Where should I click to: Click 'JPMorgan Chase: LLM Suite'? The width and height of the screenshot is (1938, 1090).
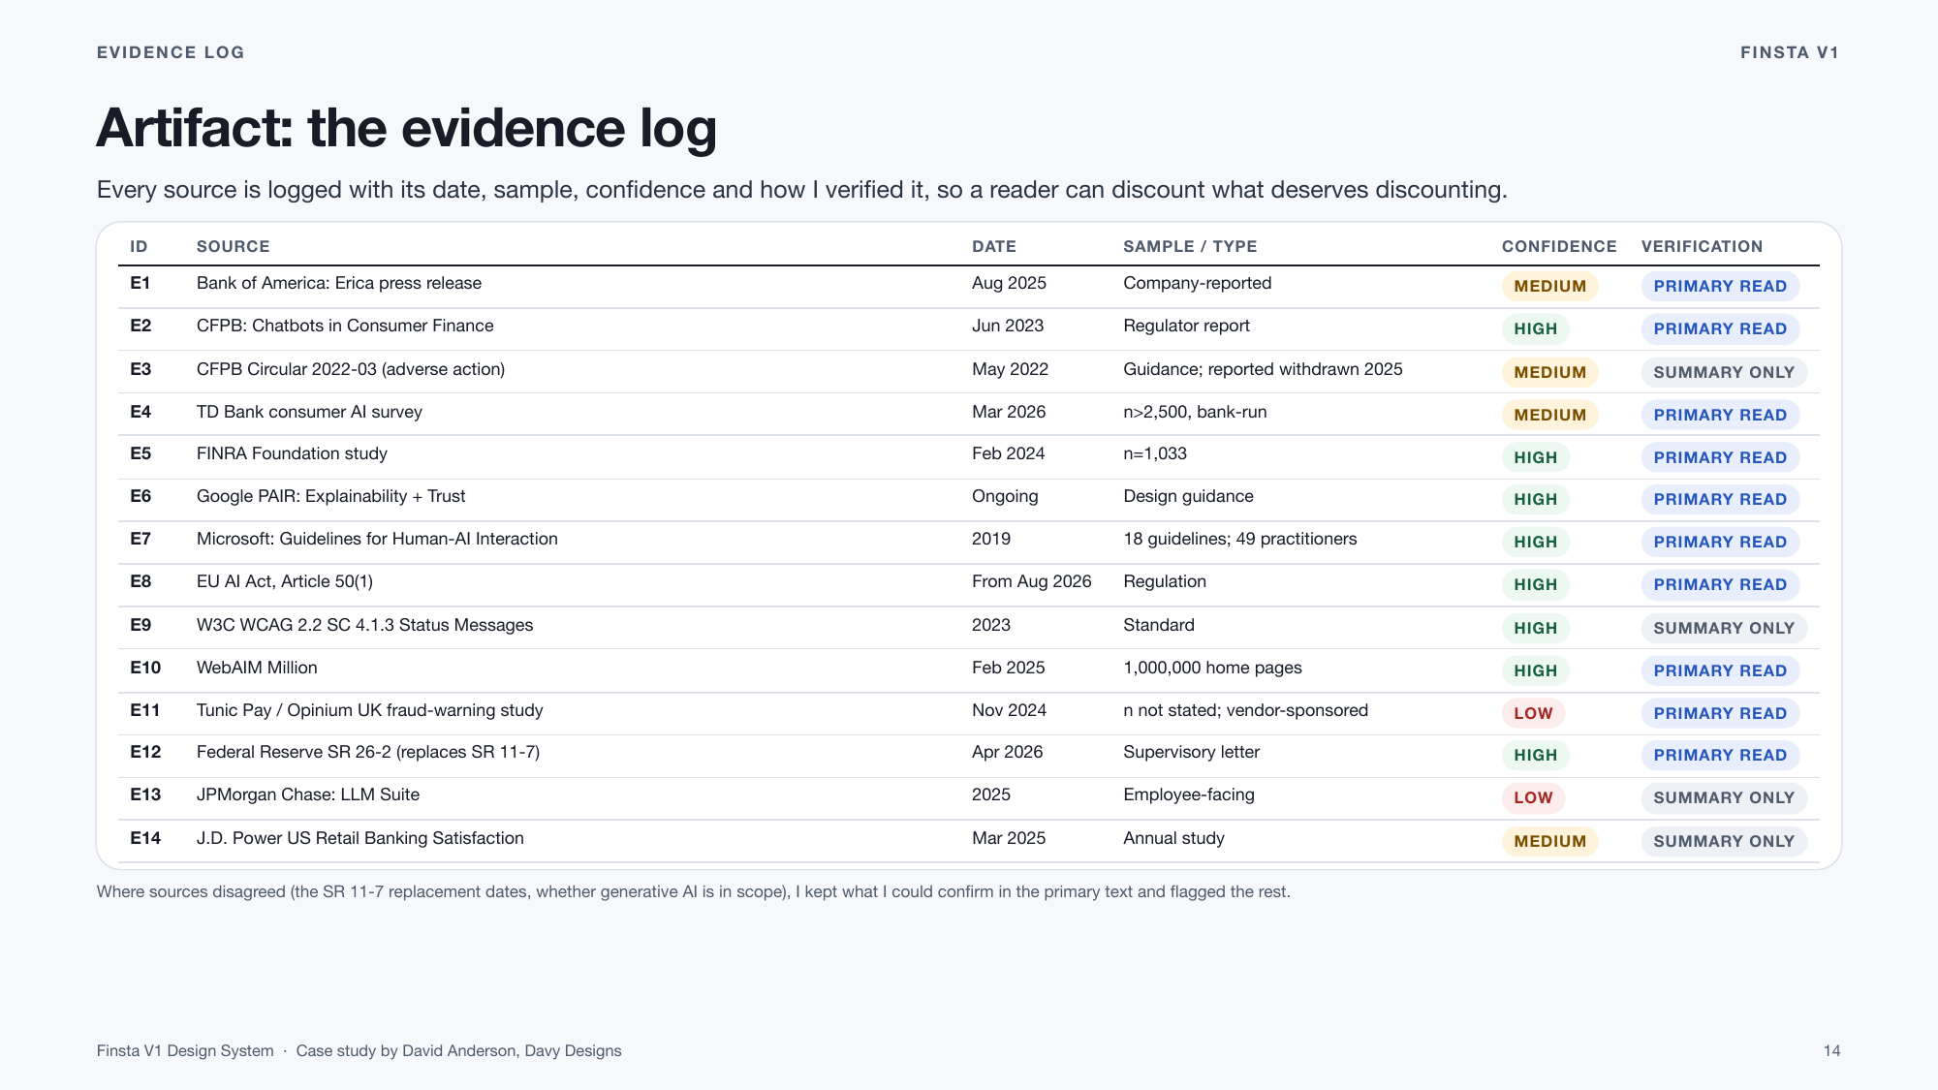click(308, 794)
